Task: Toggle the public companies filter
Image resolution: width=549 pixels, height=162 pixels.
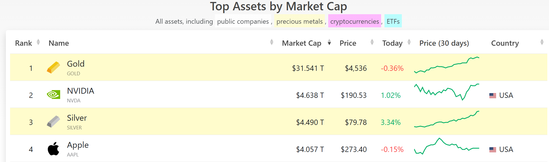Action: tap(243, 21)
